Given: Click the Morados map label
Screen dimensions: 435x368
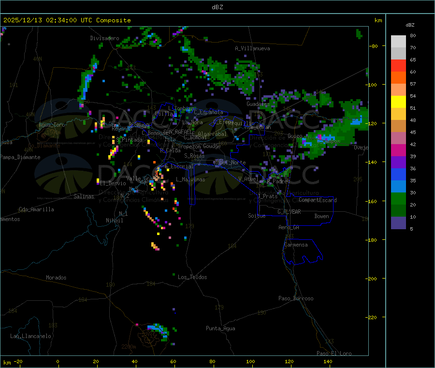Looking at the screenshot, I should pos(56,278).
